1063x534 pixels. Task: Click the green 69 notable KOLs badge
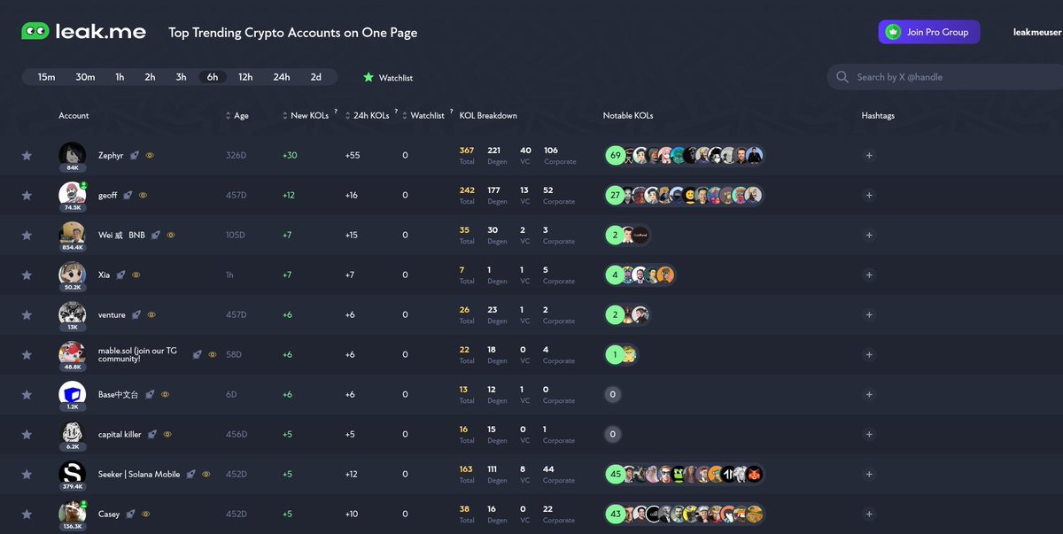point(615,156)
